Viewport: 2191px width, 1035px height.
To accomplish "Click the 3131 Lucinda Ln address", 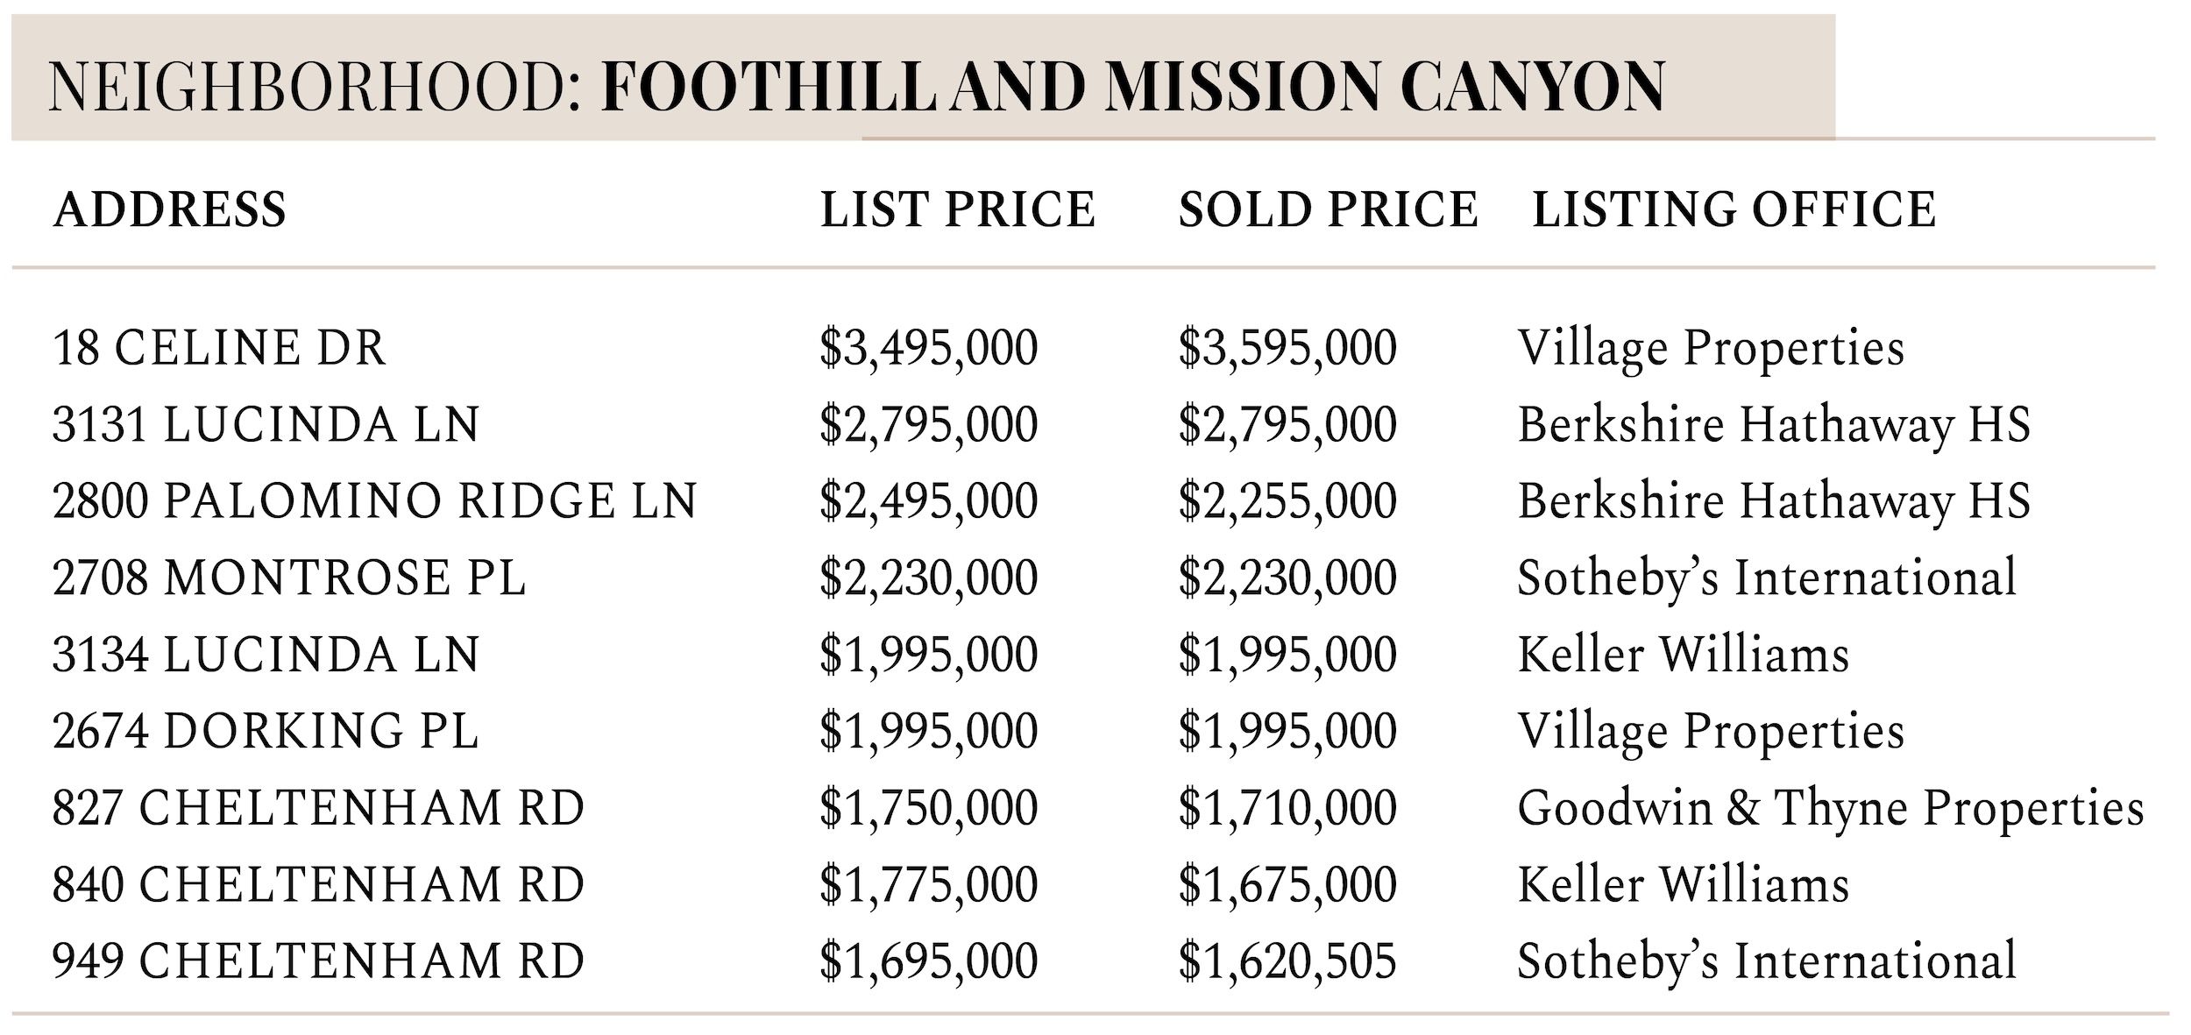I will [266, 425].
